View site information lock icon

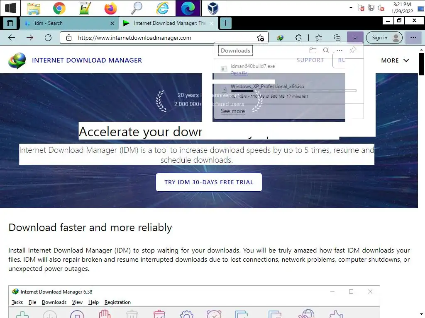[x=69, y=38]
